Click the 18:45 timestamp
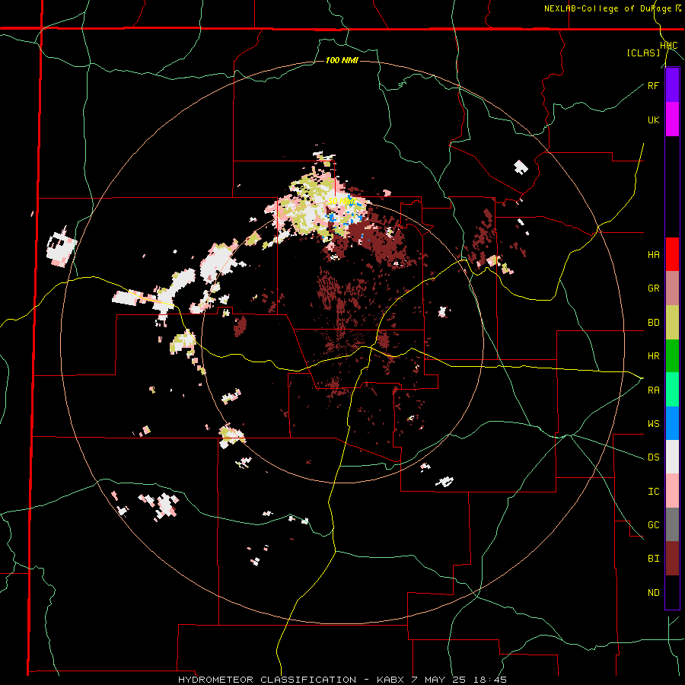685x685 pixels. pos(489,680)
